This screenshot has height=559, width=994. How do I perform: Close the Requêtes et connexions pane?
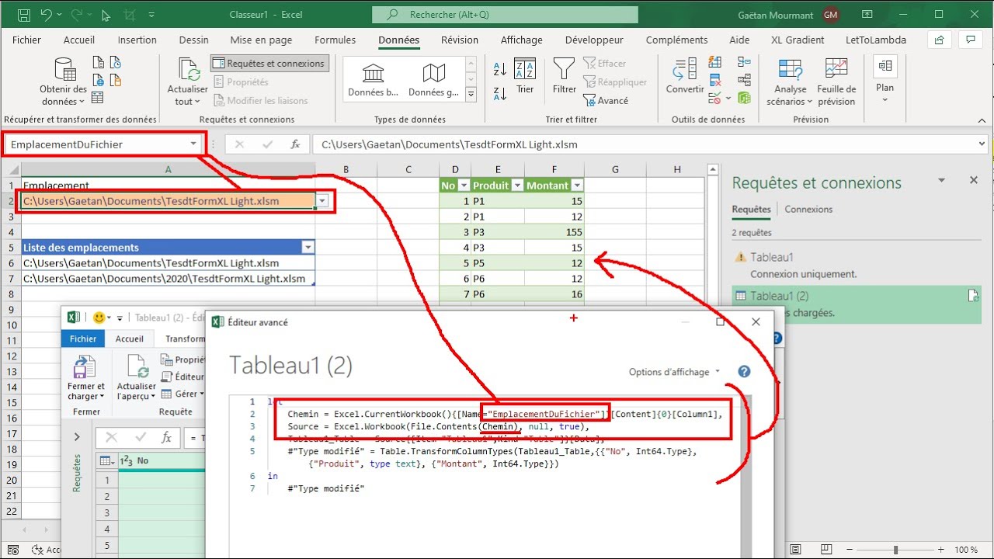point(974,180)
